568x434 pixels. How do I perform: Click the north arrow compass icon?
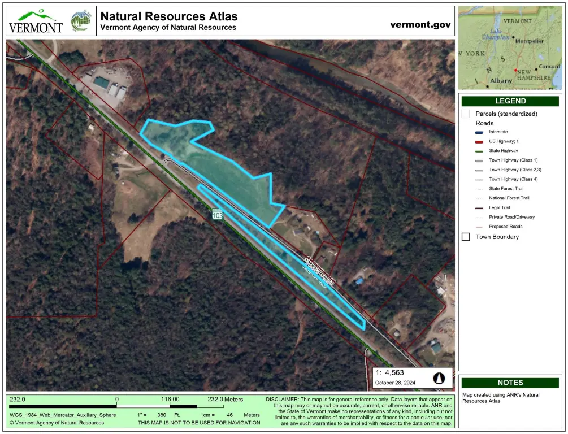click(438, 379)
